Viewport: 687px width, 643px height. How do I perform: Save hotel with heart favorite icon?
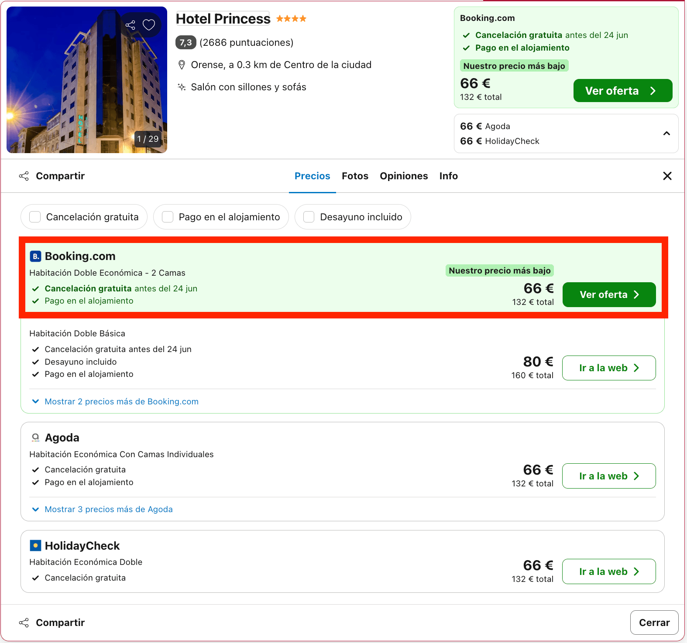tap(149, 25)
